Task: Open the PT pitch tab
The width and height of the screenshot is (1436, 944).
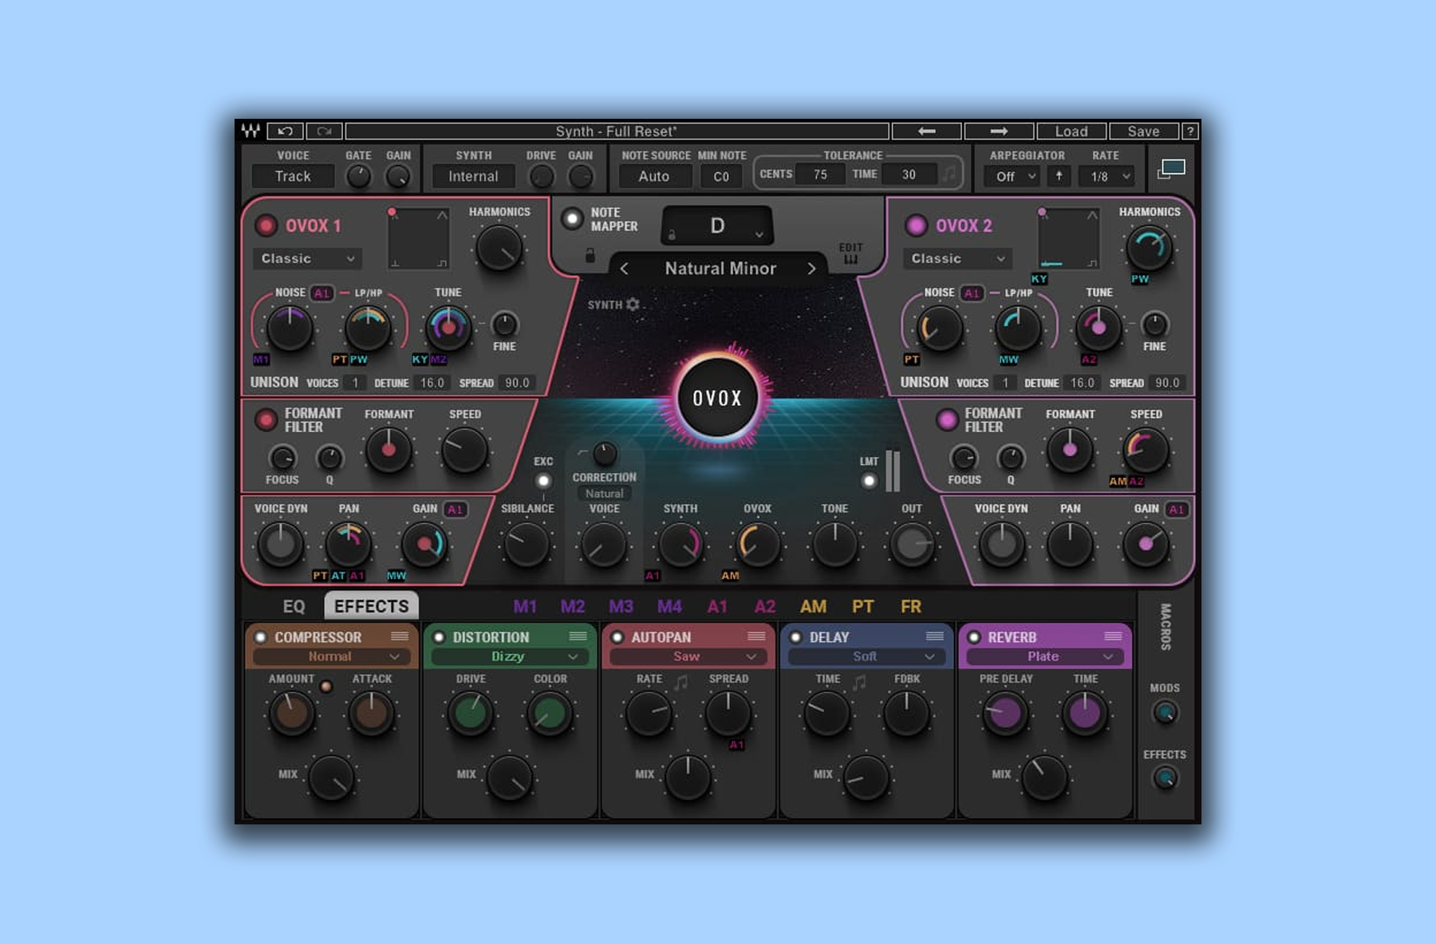Action: pyautogui.click(x=862, y=606)
